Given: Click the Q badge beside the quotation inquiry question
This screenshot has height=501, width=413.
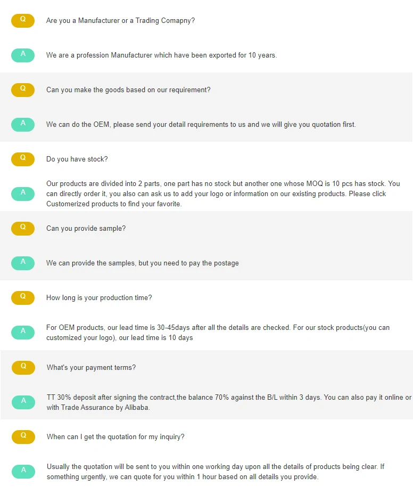Looking at the screenshot, I should point(23,437).
